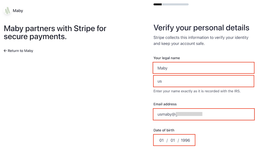
Task: Click the Maby circular logo icon
Action: 7,11
